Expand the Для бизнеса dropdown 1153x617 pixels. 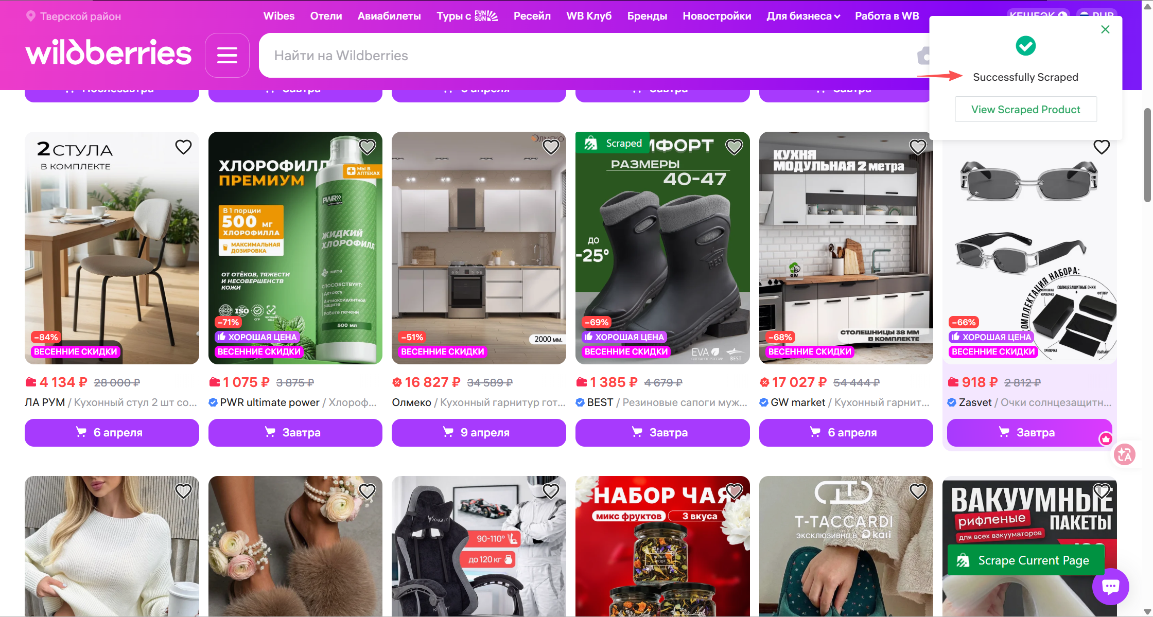pyautogui.click(x=803, y=16)
